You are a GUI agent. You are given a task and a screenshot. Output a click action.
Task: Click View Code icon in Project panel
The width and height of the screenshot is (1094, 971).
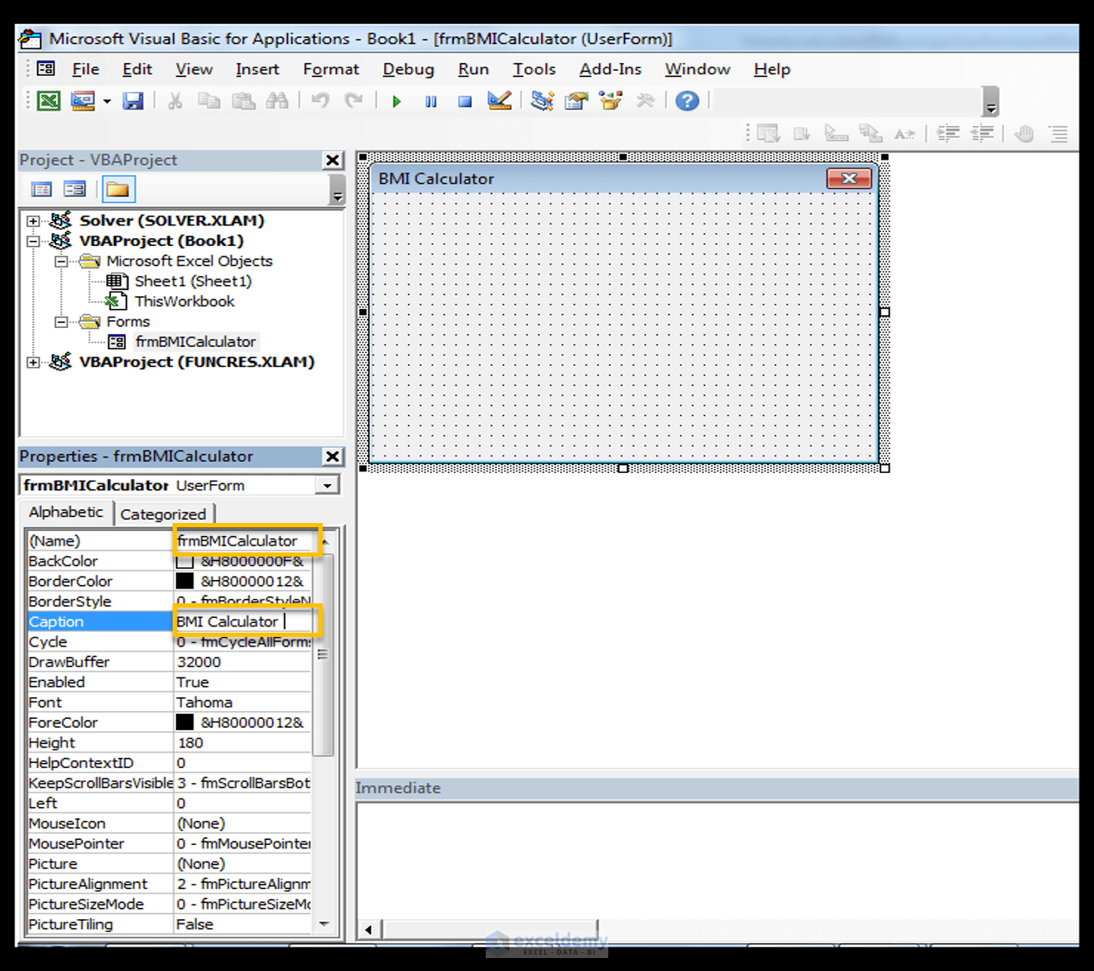[x=41, y=189]
